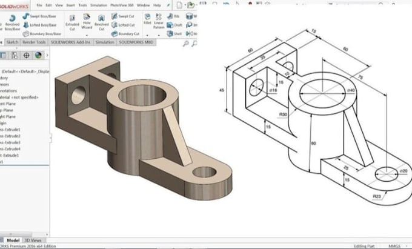Open the ConfigurationManager tab icon
Image resolution: width=412 pixels, height=249 pixels.
pyautogui.click(x=15, y=55)
